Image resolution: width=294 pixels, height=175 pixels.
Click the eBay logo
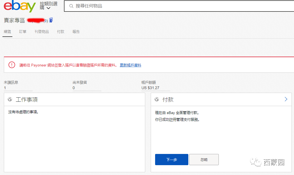(x=20, y=6)
